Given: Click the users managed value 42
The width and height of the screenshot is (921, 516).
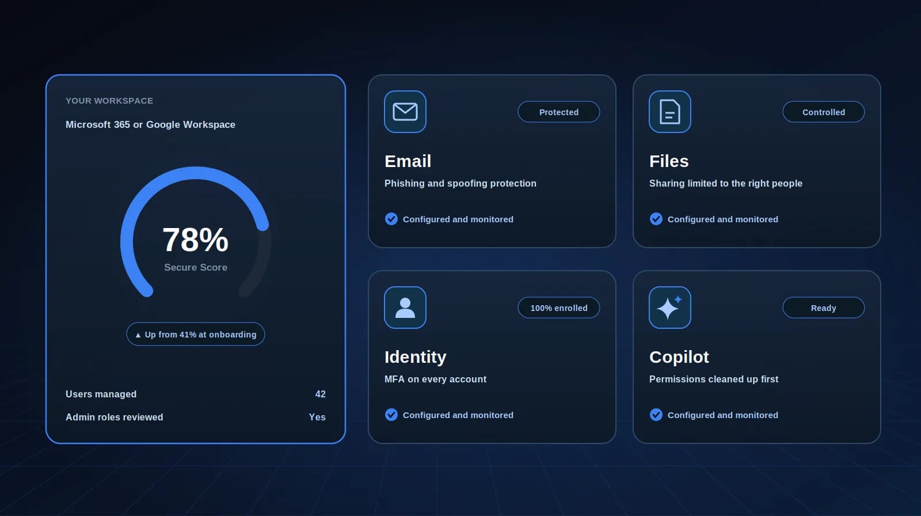Looking at the screenshot, I should click(321, 394).
